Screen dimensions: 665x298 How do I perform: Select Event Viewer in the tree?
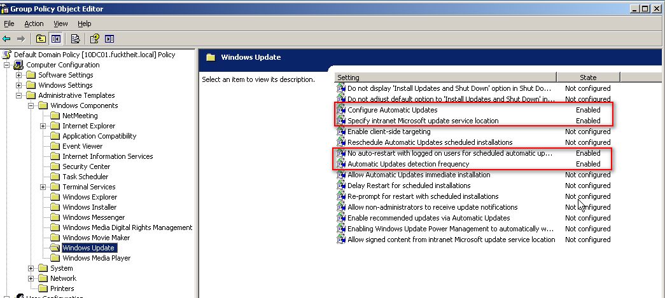click(82, 146)
